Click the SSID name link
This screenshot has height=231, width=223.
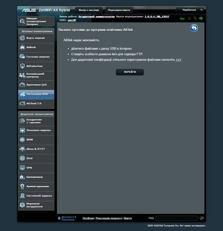[72, 20]
